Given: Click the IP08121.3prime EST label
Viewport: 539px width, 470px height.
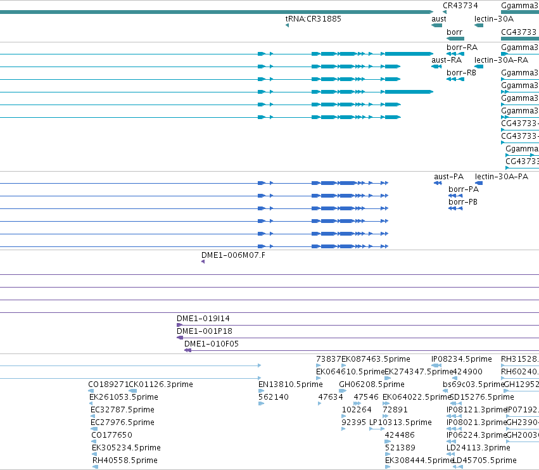Looking at the screenshot, I should coord(476,410).
